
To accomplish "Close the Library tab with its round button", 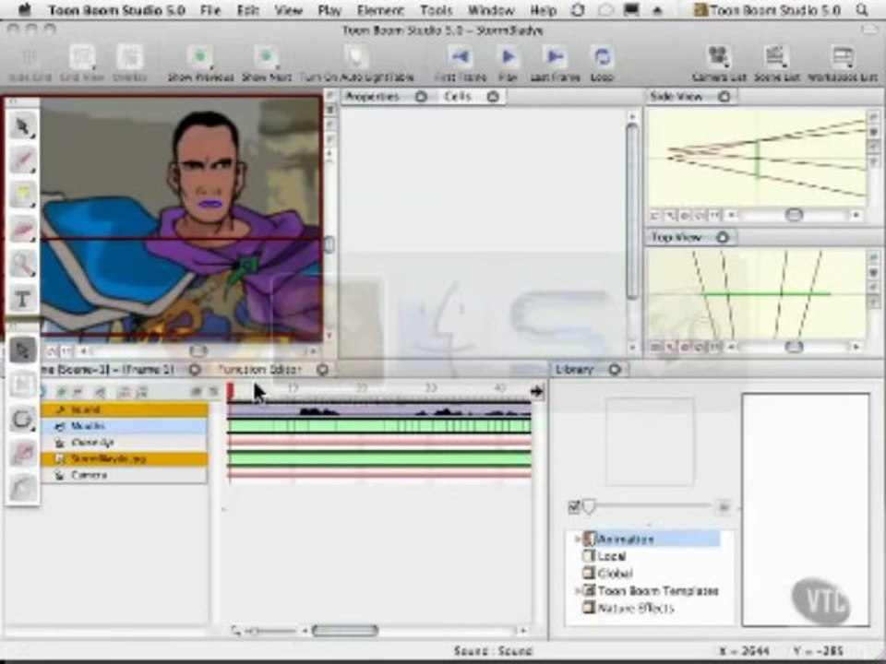I will coord(615,370).
